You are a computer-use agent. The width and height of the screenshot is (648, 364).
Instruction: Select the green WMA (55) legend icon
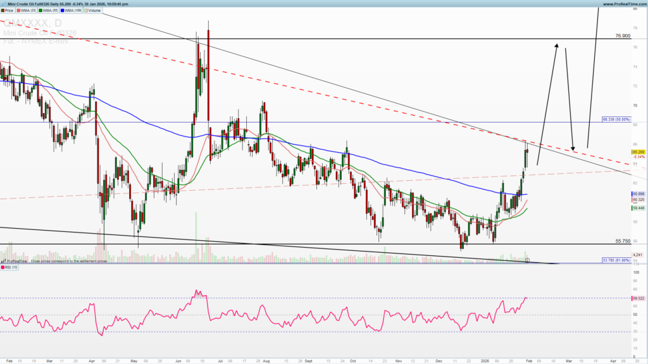point(40,10)
